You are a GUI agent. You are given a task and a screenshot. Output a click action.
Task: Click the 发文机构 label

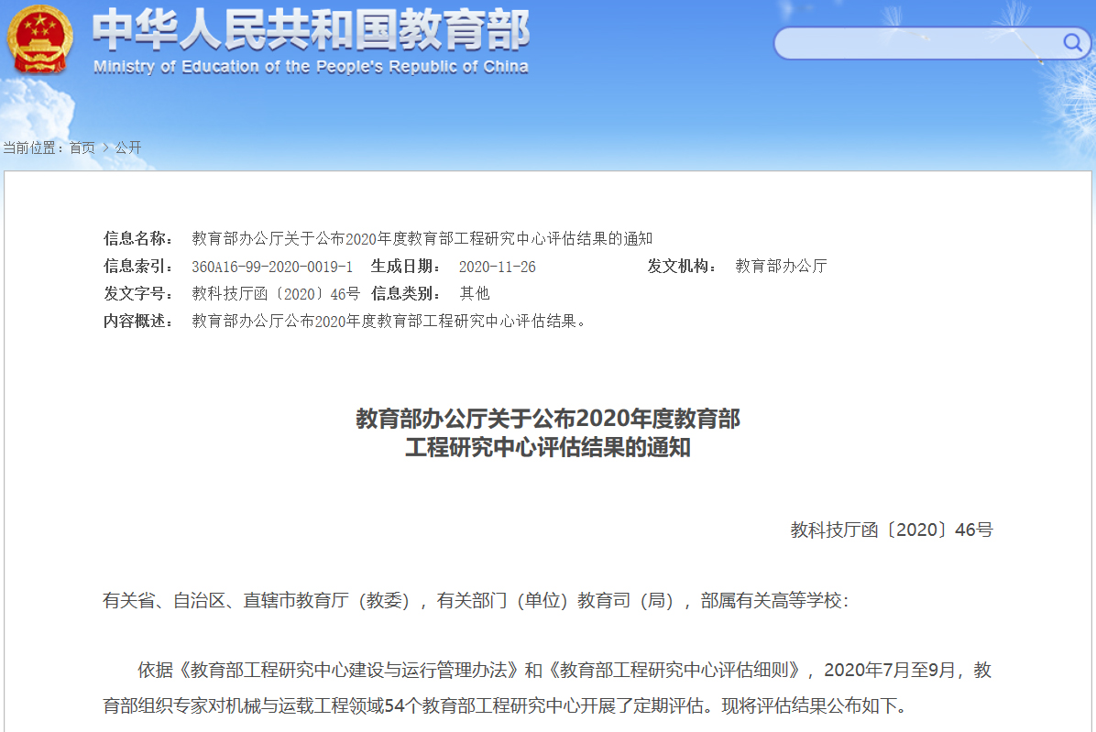pyautogui.click(x=682, y=266)
